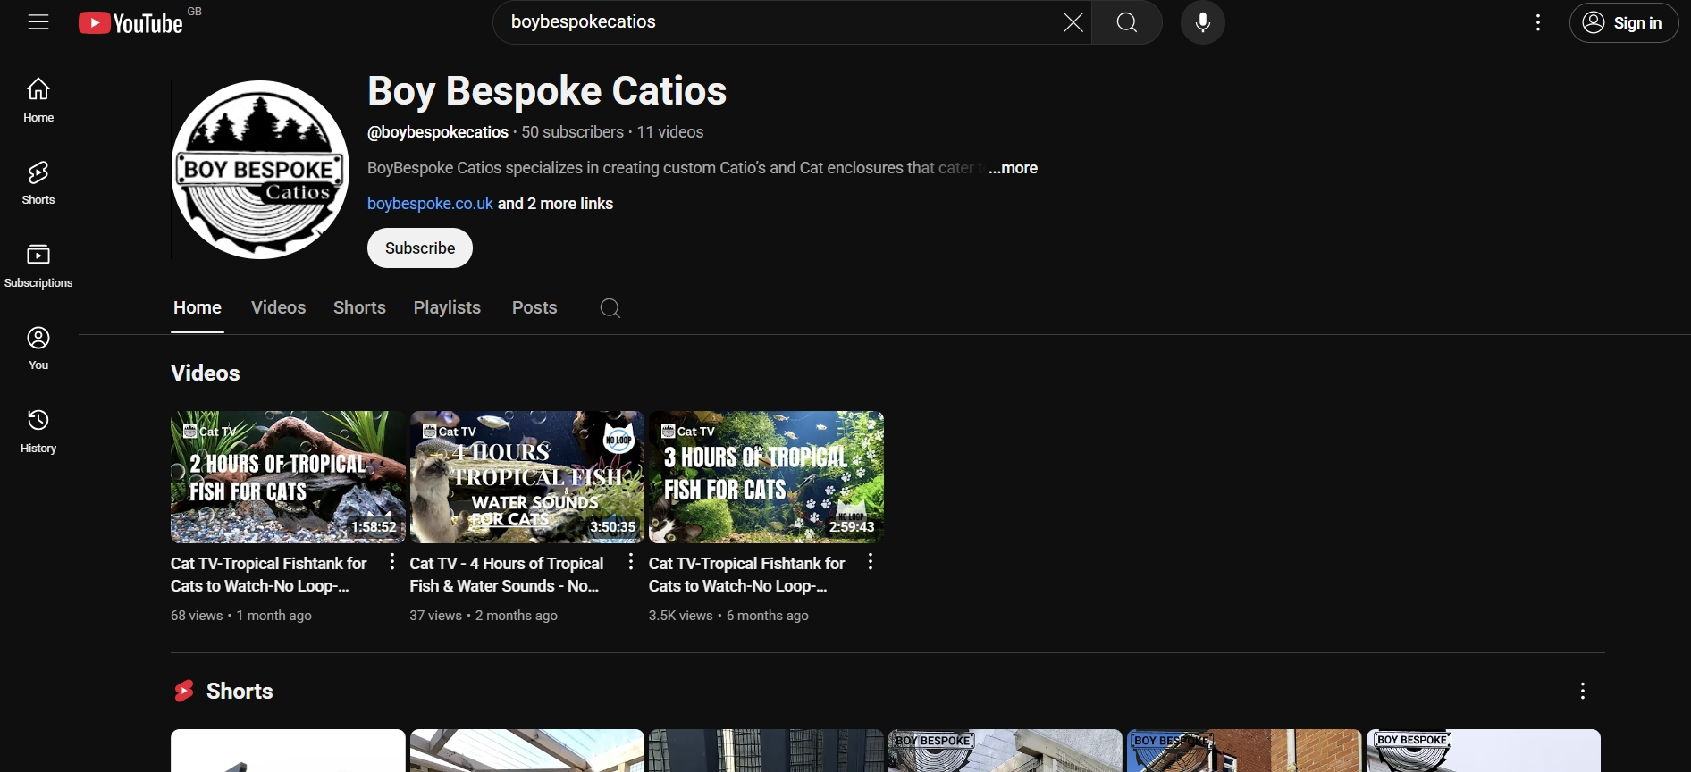
Task: Click into the search input field
Action: click(x=778, y=22)
